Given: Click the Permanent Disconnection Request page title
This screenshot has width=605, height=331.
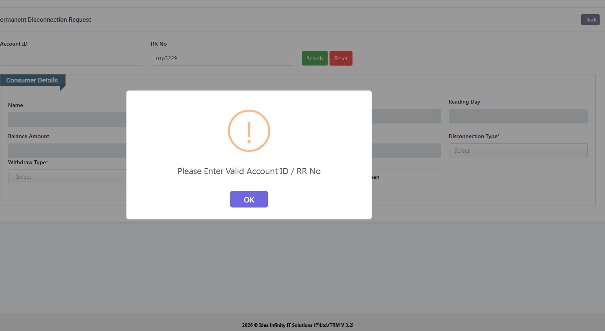Looking at the screenshot, I should tap(46, 20).
